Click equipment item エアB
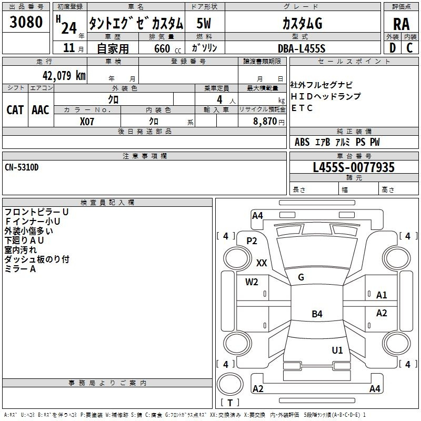 pyautogui.click(x=323, y=142)
